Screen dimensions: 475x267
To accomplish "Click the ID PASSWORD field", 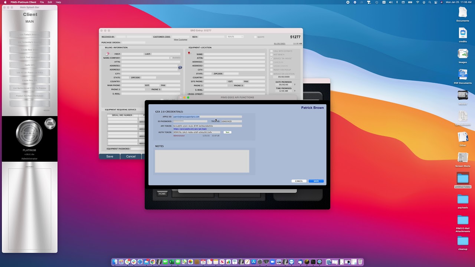I will [x=190, y=121].
